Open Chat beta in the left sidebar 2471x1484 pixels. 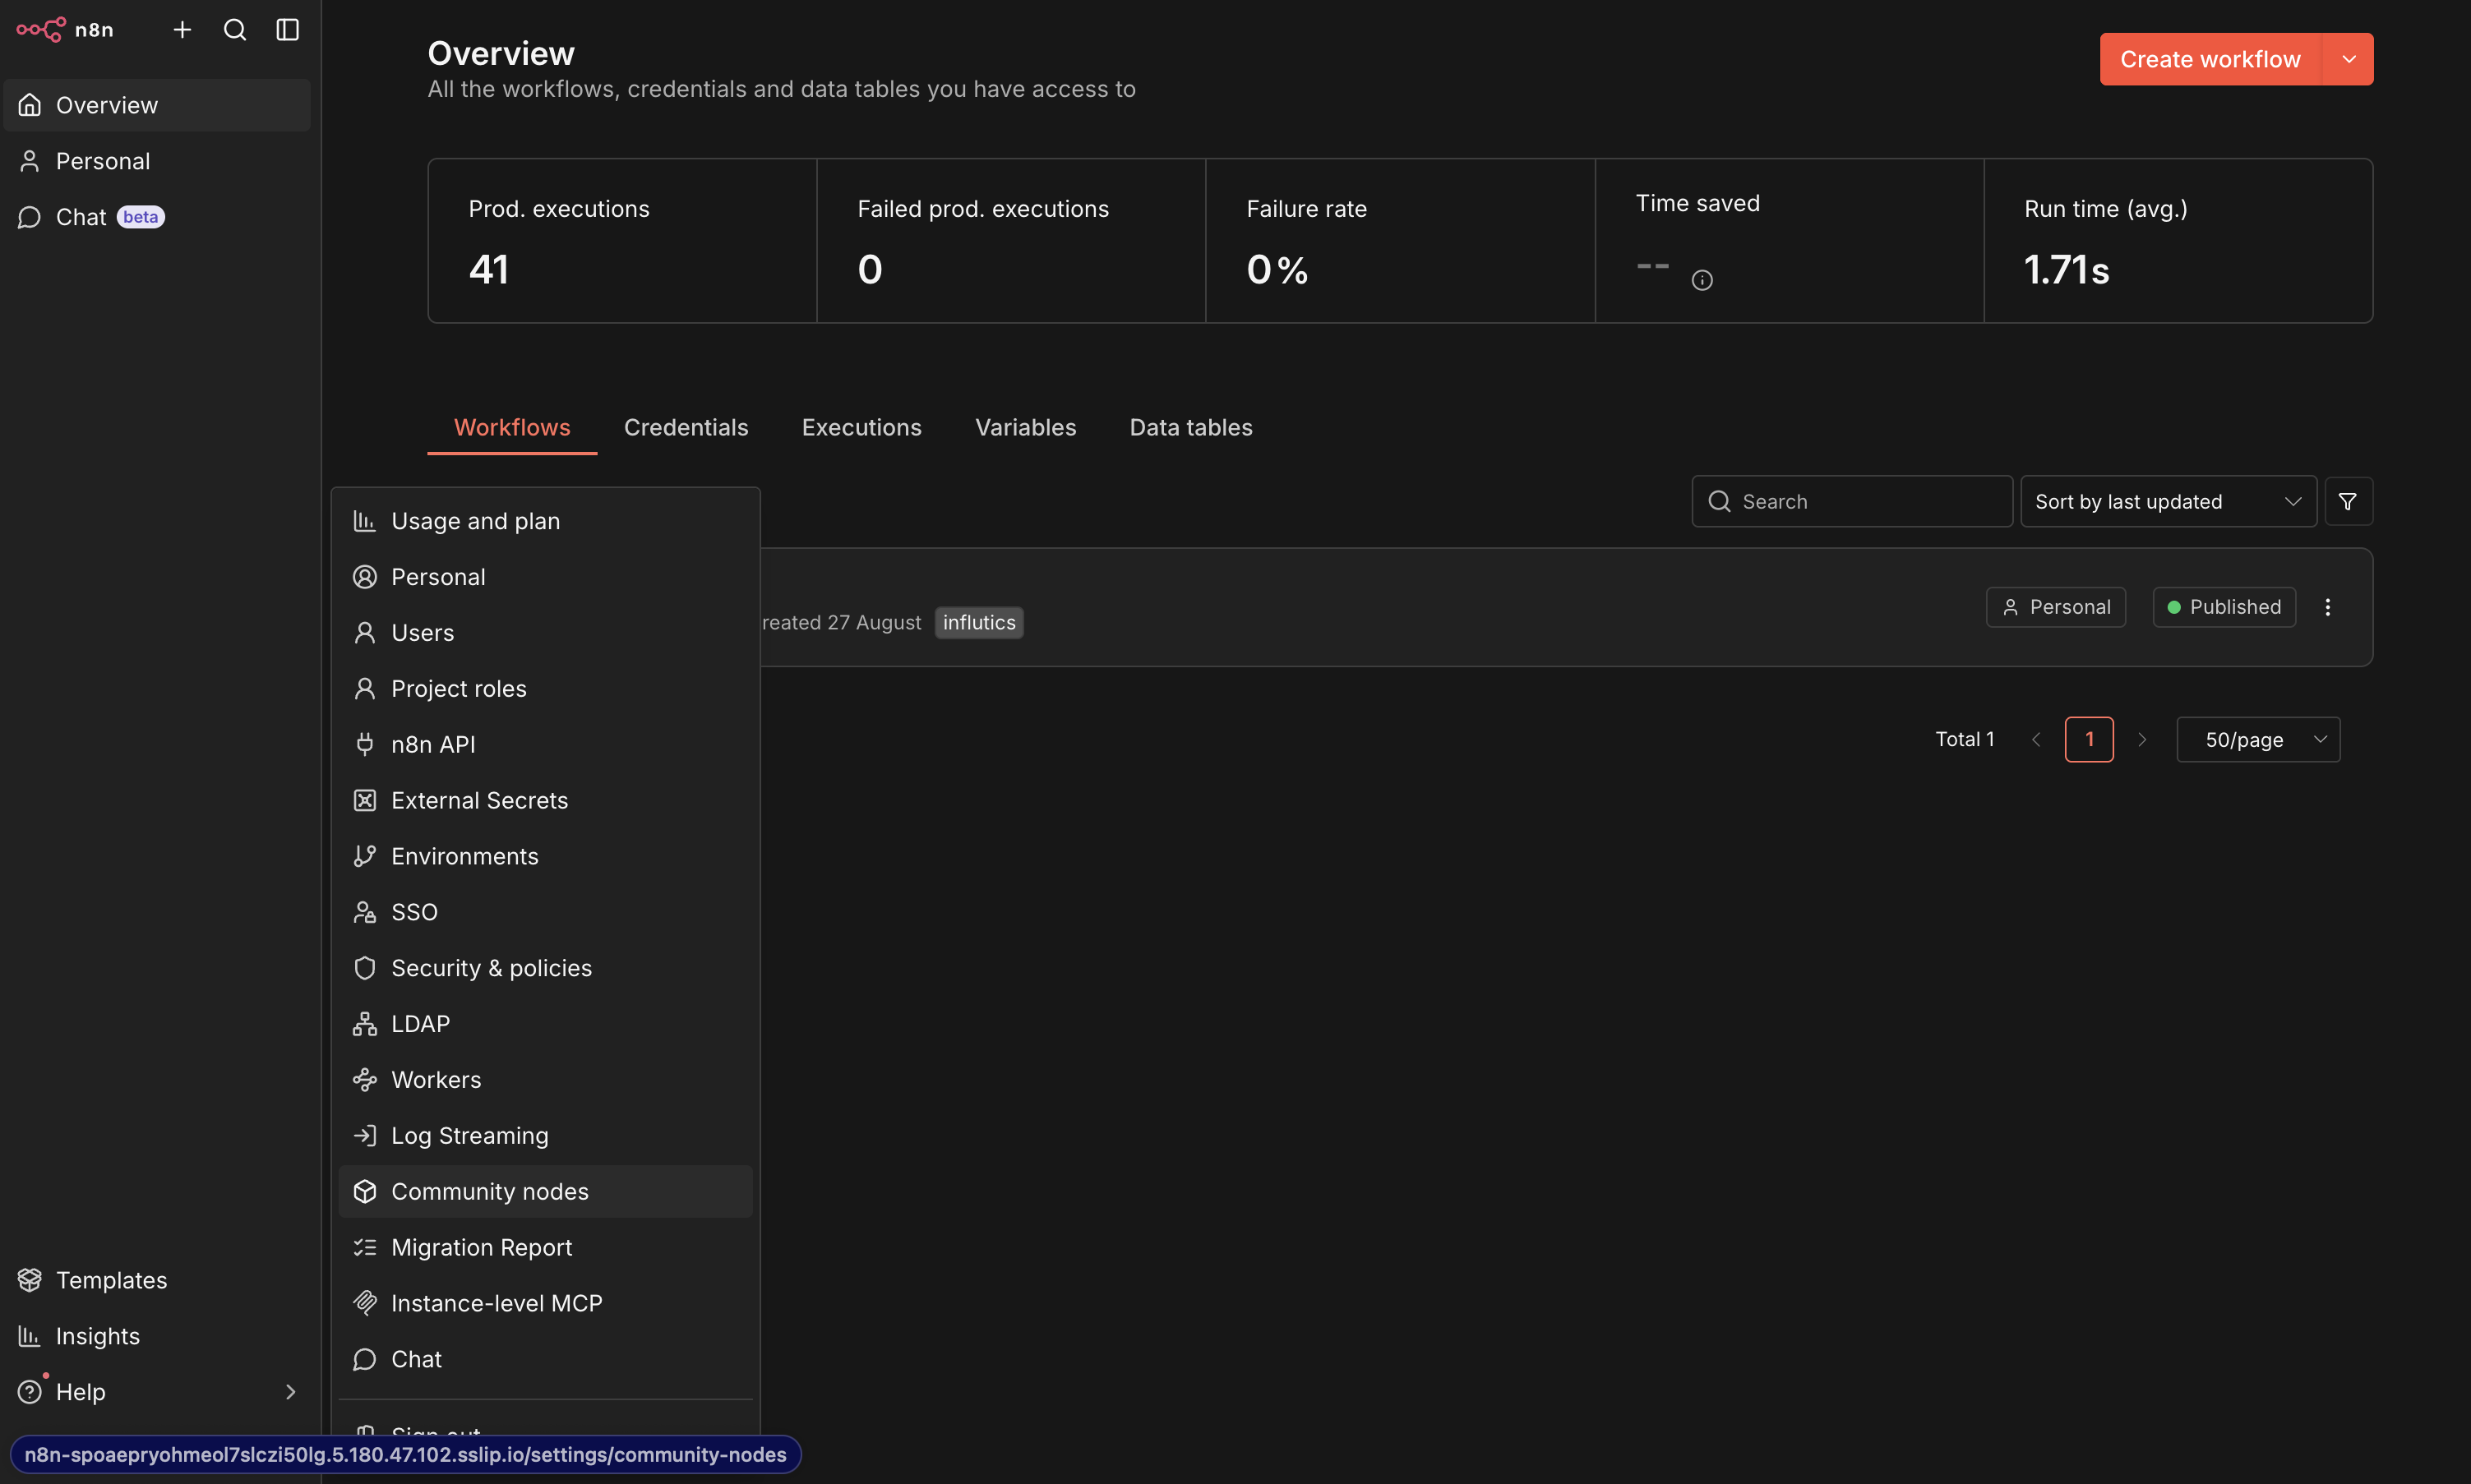[x=157, y=217]
